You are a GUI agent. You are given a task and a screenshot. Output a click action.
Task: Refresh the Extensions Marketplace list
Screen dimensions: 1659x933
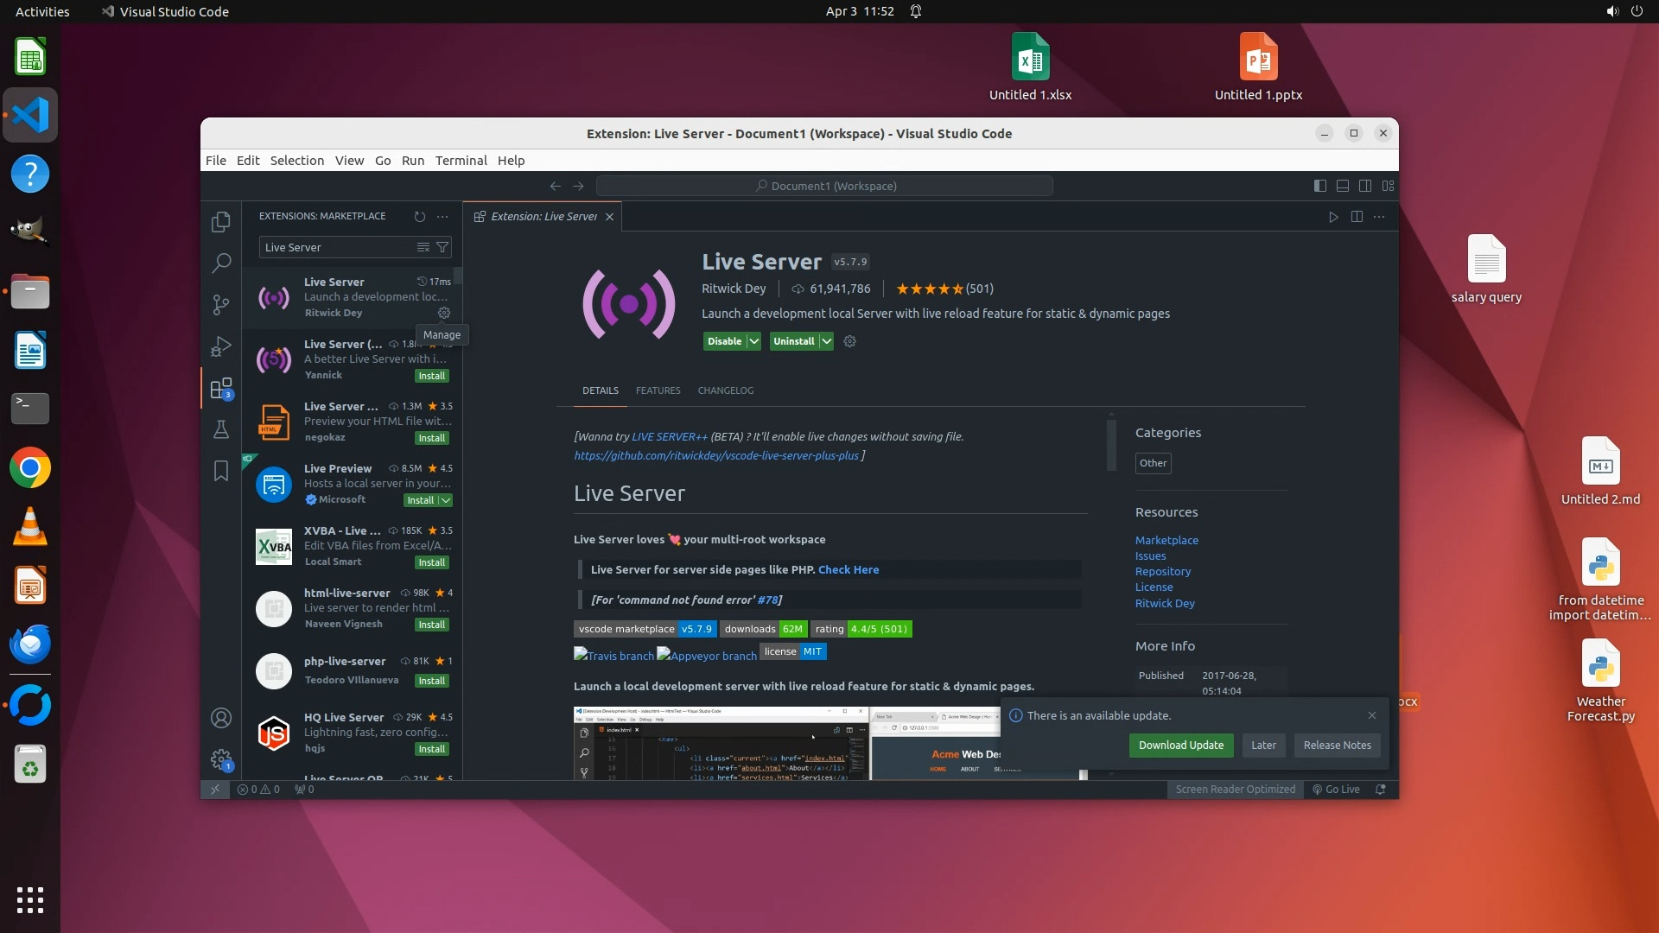(419, 217)
